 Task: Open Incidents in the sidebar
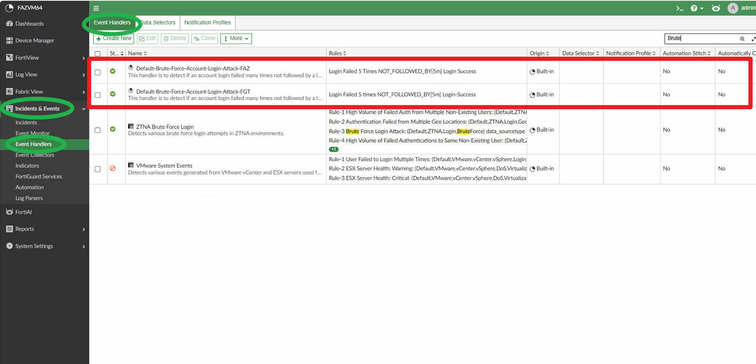point(26,122)
